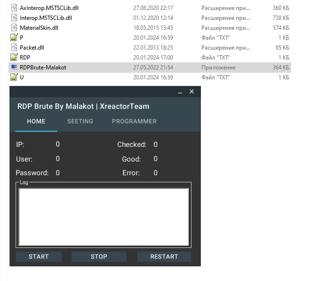Select the Interop.MSTSCLib.dll file icon

click(x=14, y=18)
